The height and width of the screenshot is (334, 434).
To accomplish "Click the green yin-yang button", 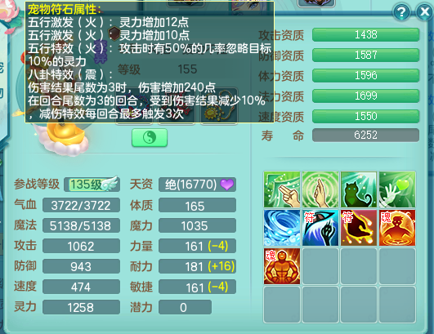I will (x=150, y=137).
